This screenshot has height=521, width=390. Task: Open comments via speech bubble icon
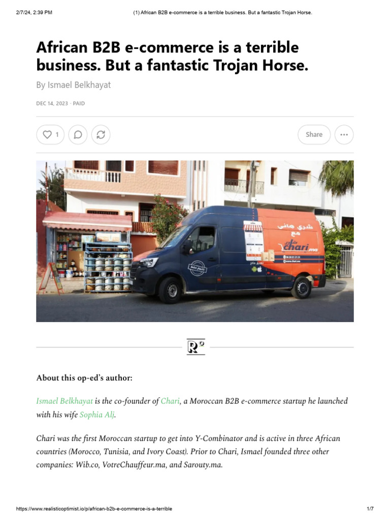pos(78,134)
